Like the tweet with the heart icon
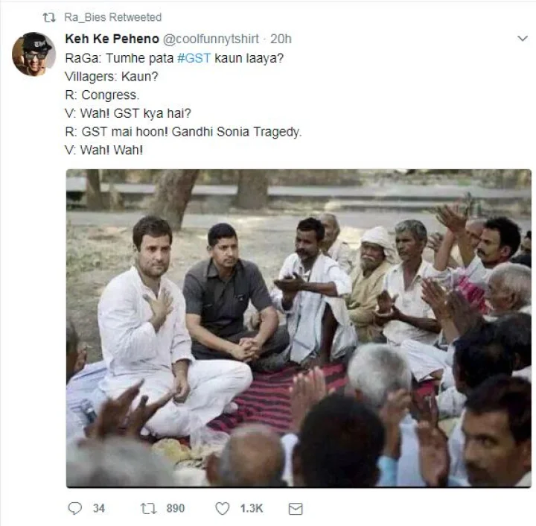Image resolution: width=536 pixels, height=526 pixels. [x=223, y=509]
